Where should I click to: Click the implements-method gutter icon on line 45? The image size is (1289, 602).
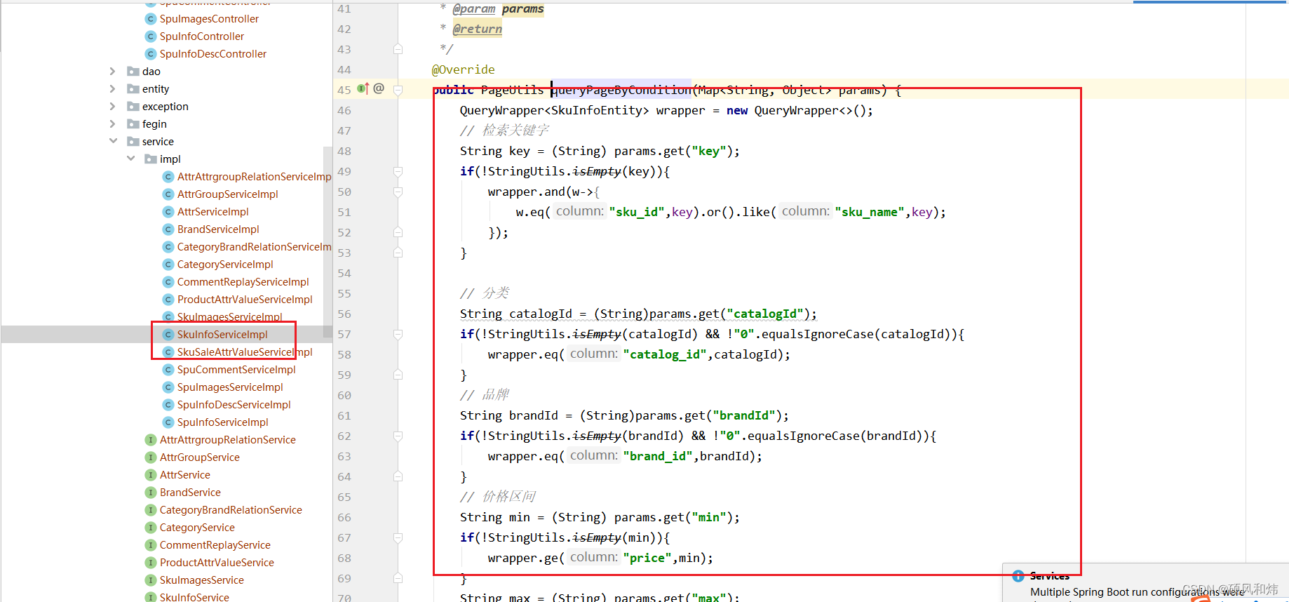pyautogui.click(x=363, y=88)
